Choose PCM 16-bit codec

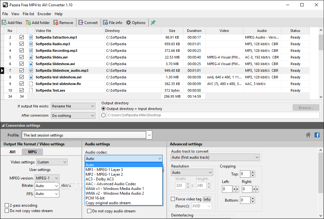click(x=123, y=198)
